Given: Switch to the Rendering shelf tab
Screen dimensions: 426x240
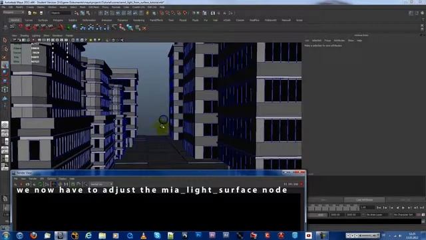Looking at the screenshot, I should coord(138,20).
